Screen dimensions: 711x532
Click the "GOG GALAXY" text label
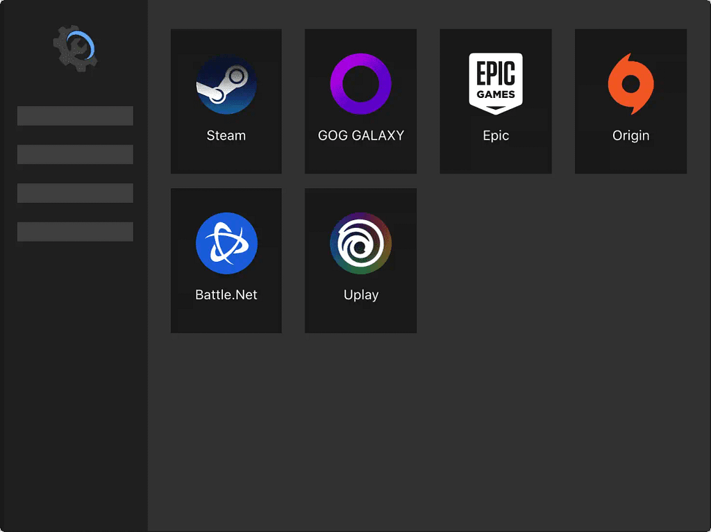[360, 135]
